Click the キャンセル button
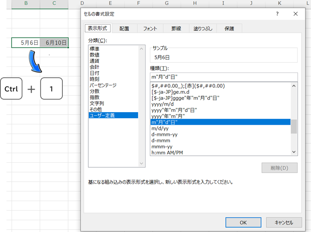The height and width of the screenshot is (232, 311). (x=283, y=222)
